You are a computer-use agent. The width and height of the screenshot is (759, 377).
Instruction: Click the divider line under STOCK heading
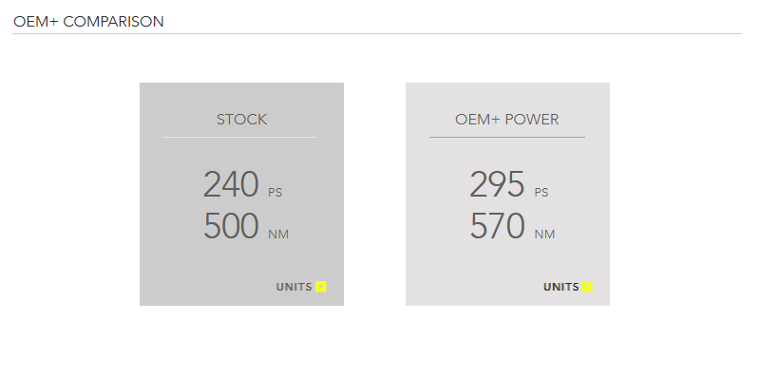click(239, 138)
